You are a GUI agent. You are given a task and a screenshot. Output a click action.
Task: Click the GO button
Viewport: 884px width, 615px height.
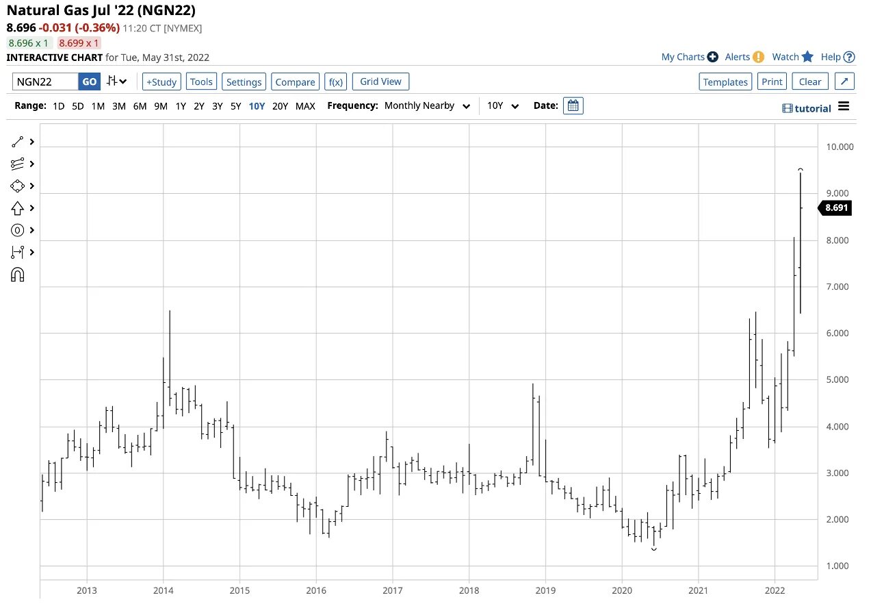(90, 81)
